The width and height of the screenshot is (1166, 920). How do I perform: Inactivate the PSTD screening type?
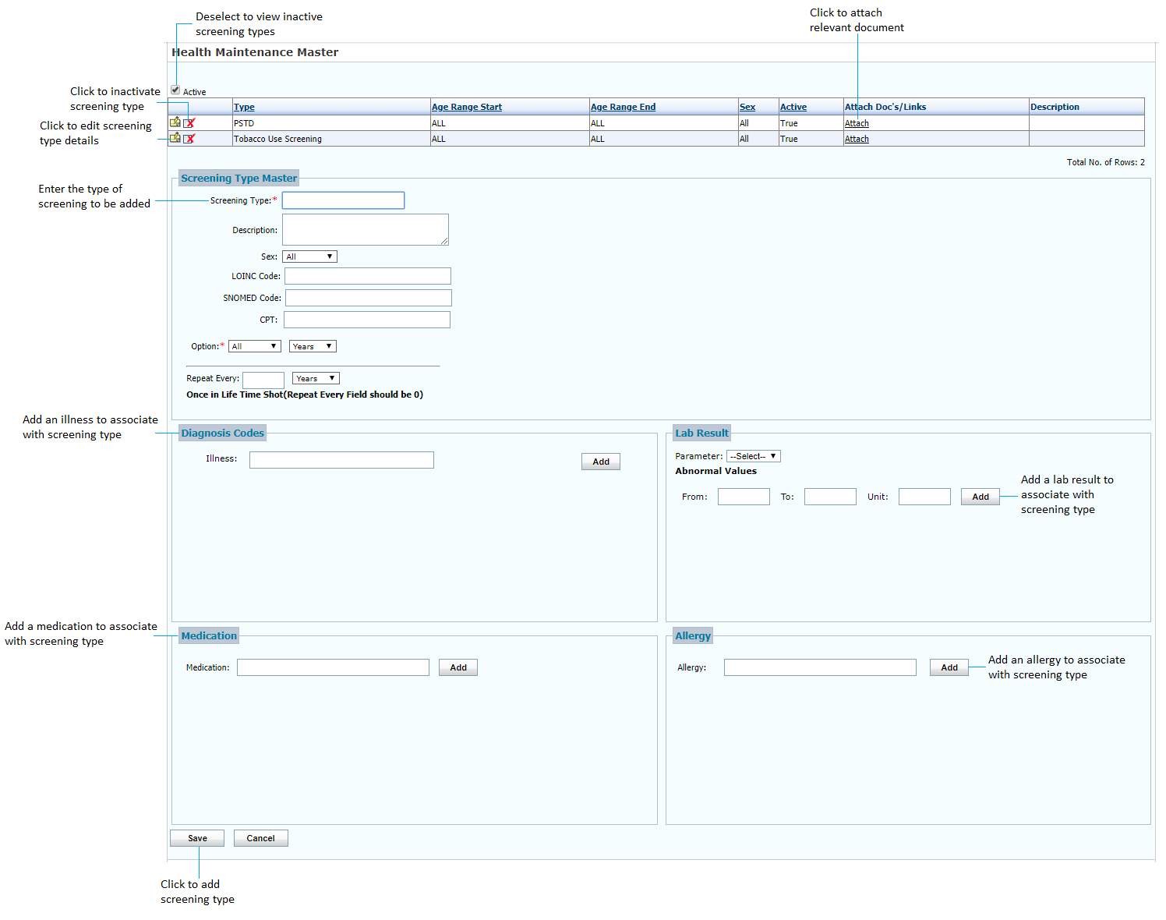coord(189,123)
